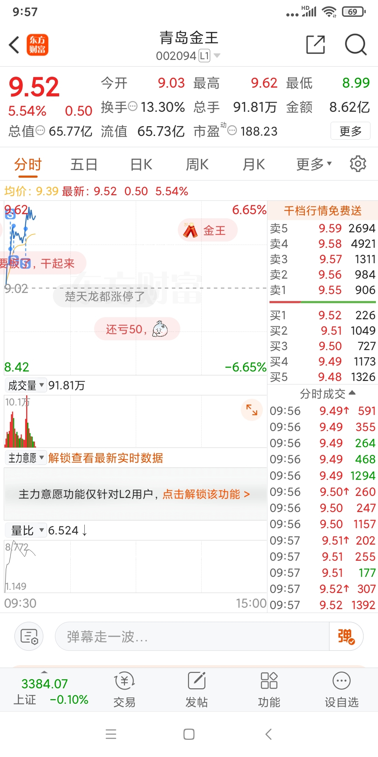The image size is (378, 757).
Task: Tap Android recent-apps menu icon
Action: 111,734
